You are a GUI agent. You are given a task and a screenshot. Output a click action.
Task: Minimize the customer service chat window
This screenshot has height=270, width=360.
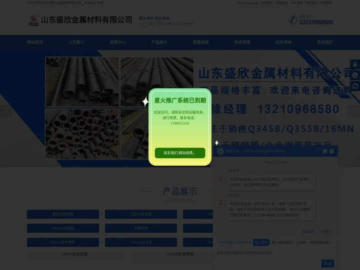(x=331, y=151)
